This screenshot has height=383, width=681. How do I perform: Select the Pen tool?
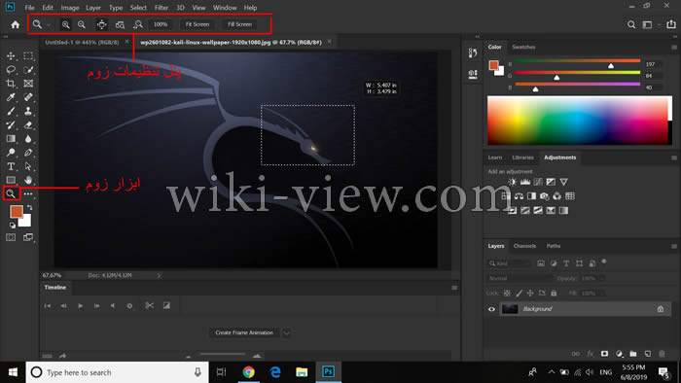28,153
